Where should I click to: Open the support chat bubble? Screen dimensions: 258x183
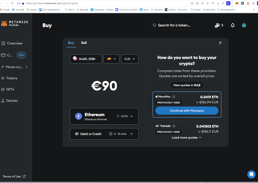coord(251,174)
